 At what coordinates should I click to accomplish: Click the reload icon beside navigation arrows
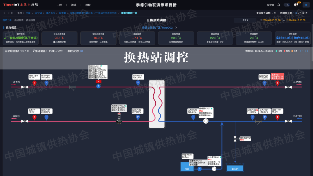pyautogui.click(x=12, y=13)
